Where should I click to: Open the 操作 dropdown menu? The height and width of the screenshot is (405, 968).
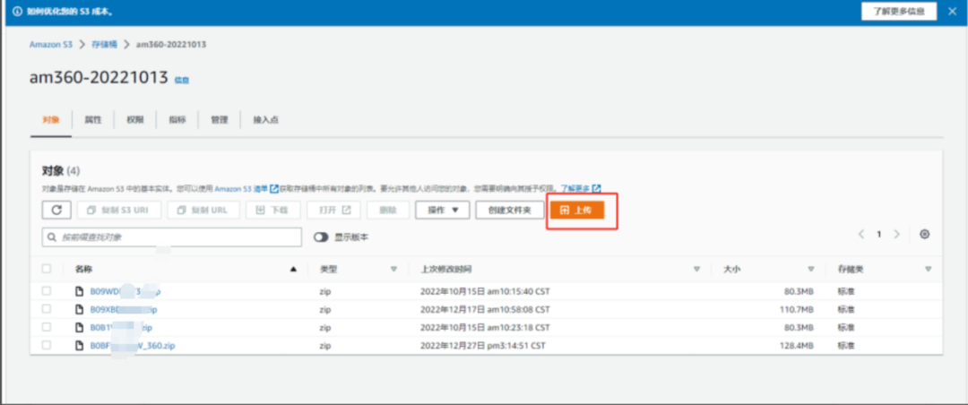(x=443, y=210)
